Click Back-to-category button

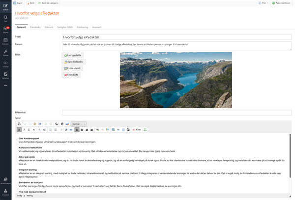point(48,3)
